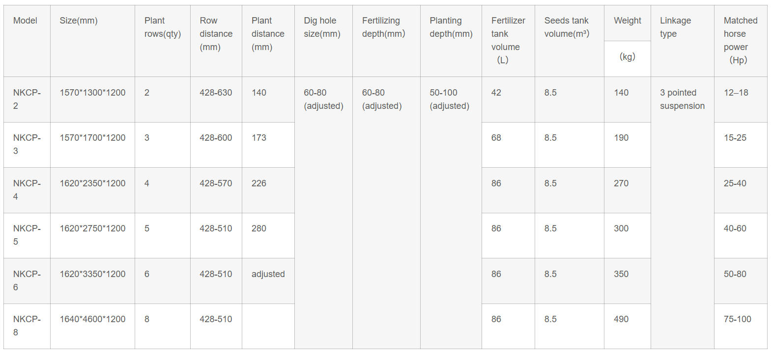Image resolution: width=772 pixels, height=355 pixels.
Task: Select the NKCP-2 model cell
Action: point(27,100)
